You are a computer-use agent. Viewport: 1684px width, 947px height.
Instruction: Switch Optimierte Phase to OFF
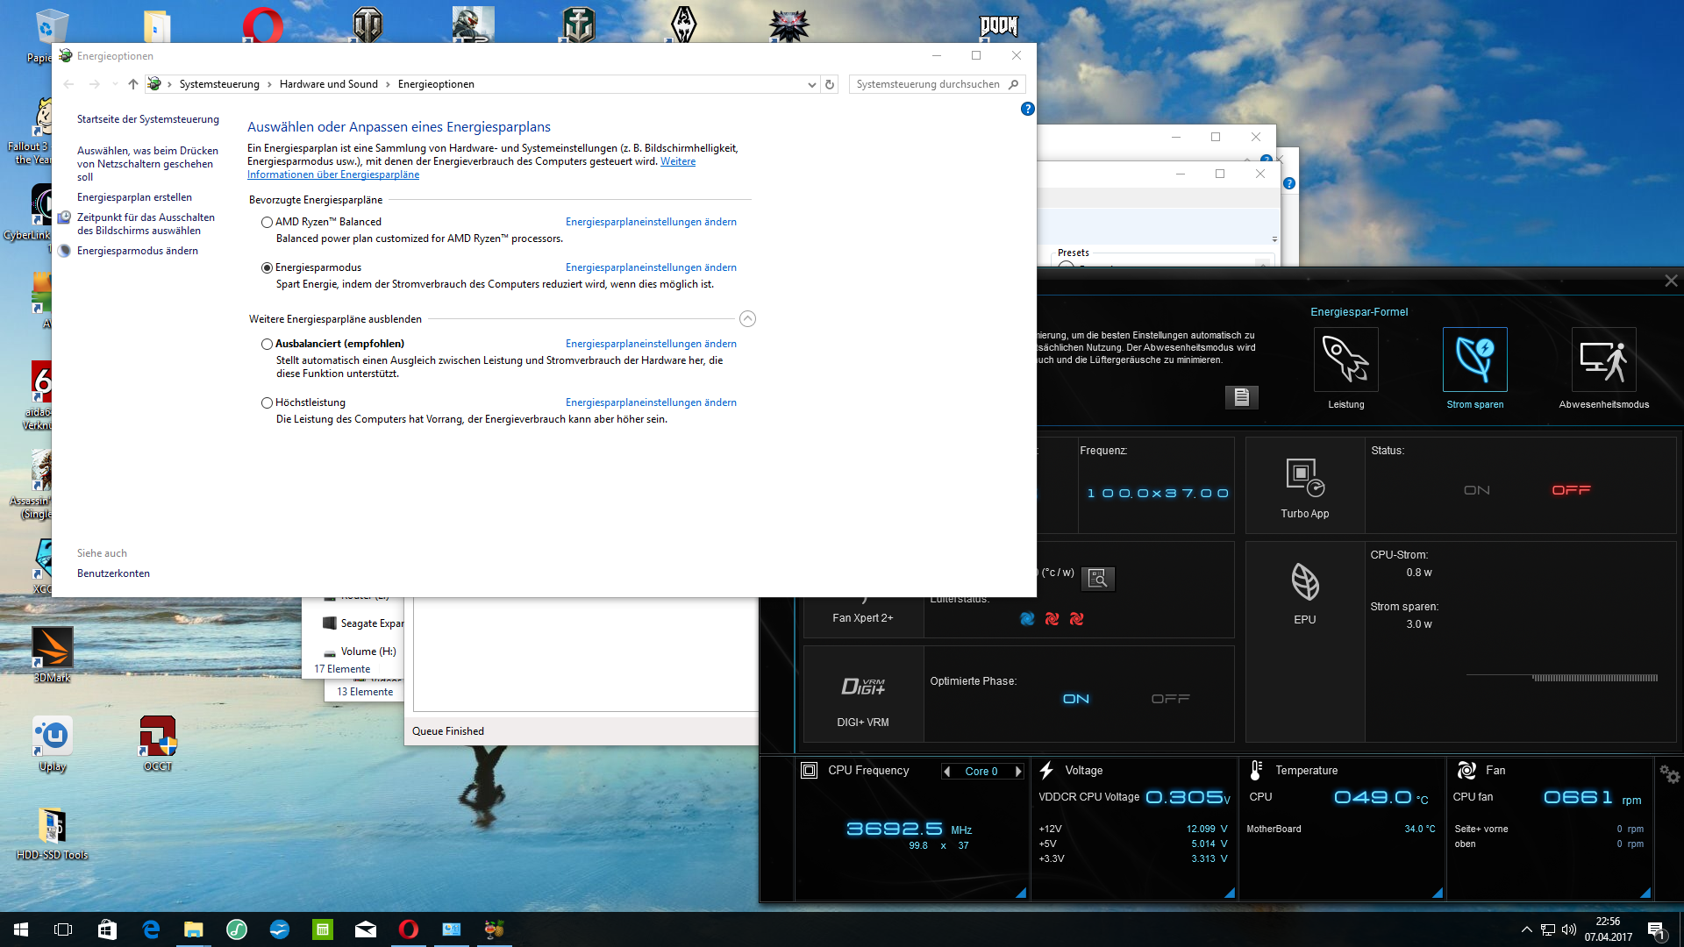click(x=1170, y=699)
